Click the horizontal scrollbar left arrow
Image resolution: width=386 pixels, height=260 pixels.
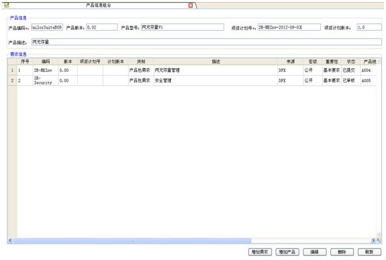10,240
